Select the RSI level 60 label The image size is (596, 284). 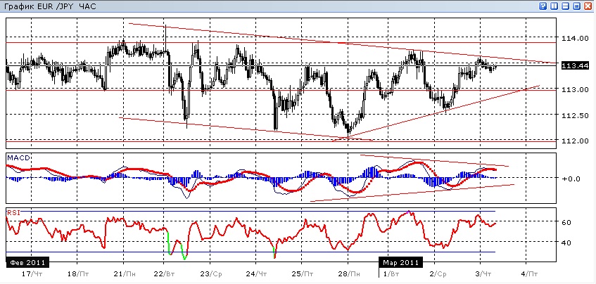566,221
